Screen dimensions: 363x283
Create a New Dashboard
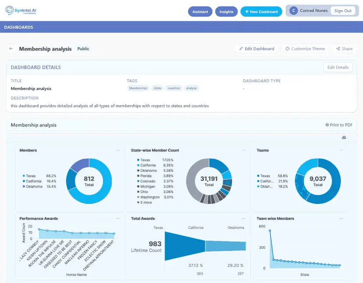coord(261,11)
